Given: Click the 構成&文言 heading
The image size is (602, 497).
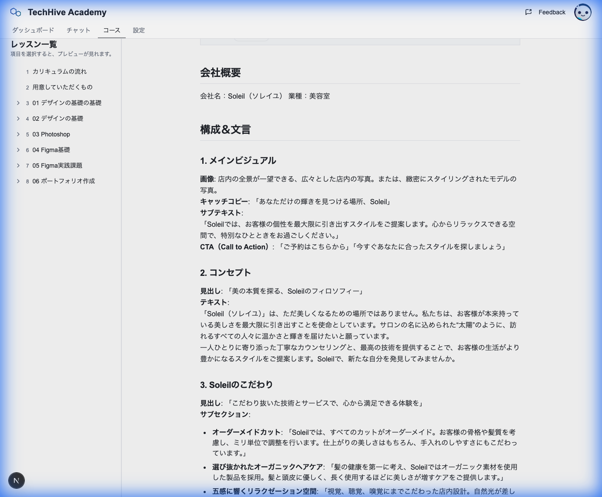Looking at the screenshot, I should pyautogui.click(x=225, y=129).
